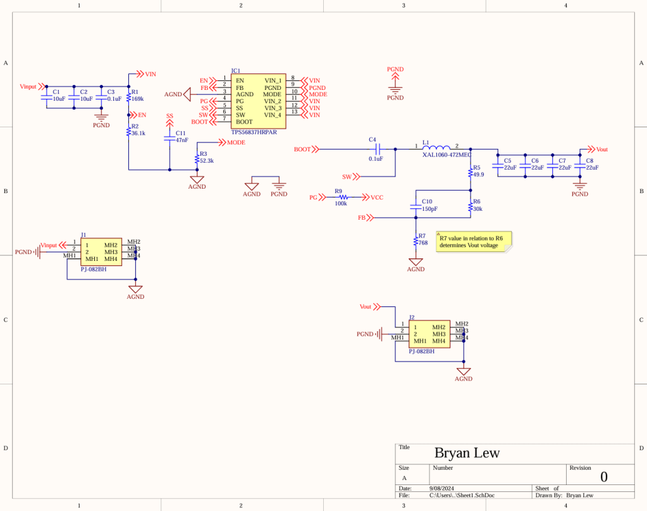647x511 pixels.
Task: Click the yellow R7 value note
Action: 473,242
